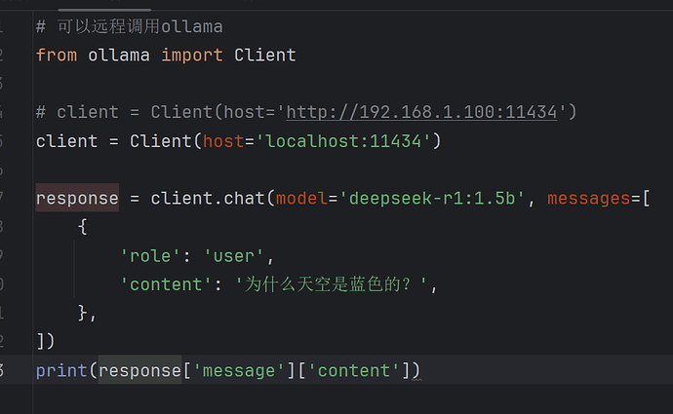Open the commented http://192.168.1.100:11434 URL
This screenshot has width=673, height=414.
coord(421,112)
